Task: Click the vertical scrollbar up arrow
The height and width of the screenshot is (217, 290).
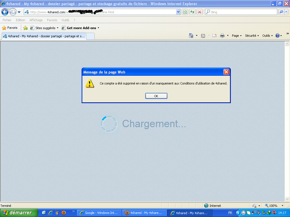Action: [x=287, y=44]
